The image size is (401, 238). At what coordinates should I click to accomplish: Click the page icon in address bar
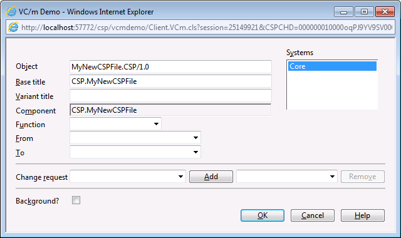tap(13, 27)
